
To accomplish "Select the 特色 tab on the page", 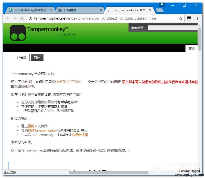I will pos(37,58).
